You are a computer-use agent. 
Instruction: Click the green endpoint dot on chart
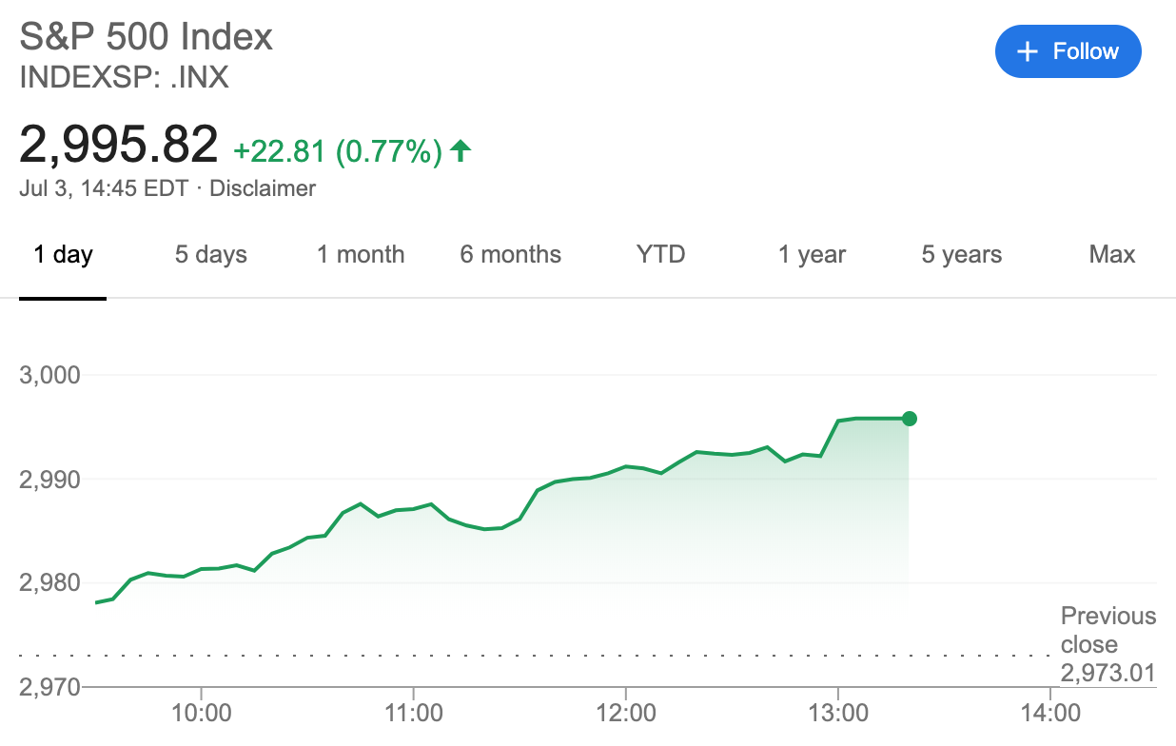pos(909,419)
